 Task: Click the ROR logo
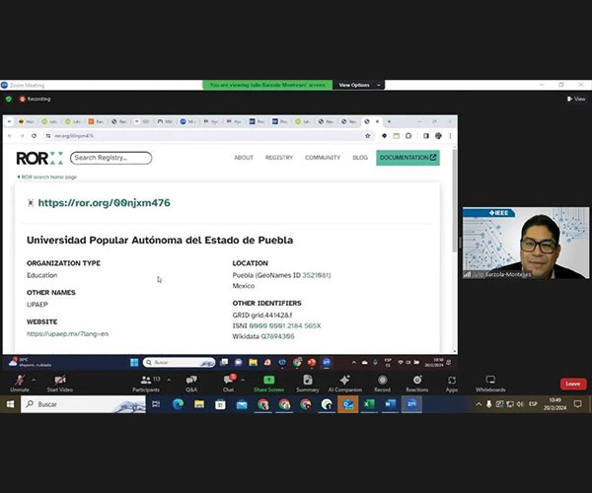pyautogui.click(x=39, y=158)
